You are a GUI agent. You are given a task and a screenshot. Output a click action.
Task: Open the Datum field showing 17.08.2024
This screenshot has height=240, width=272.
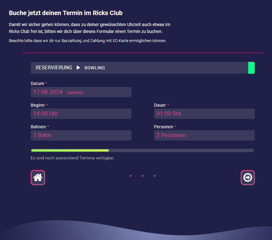pyautogui.click(x=81, y=92)
